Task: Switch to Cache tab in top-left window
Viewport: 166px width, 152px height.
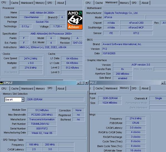Action: pos(15,3)
